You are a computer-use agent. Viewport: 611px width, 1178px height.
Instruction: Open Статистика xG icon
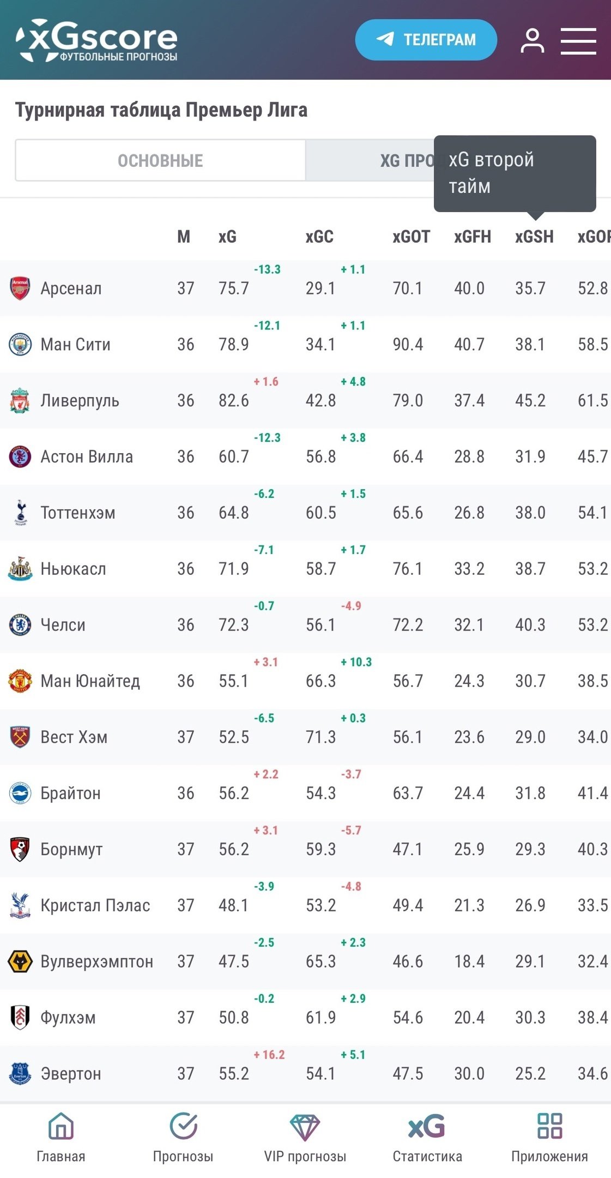427,1126
